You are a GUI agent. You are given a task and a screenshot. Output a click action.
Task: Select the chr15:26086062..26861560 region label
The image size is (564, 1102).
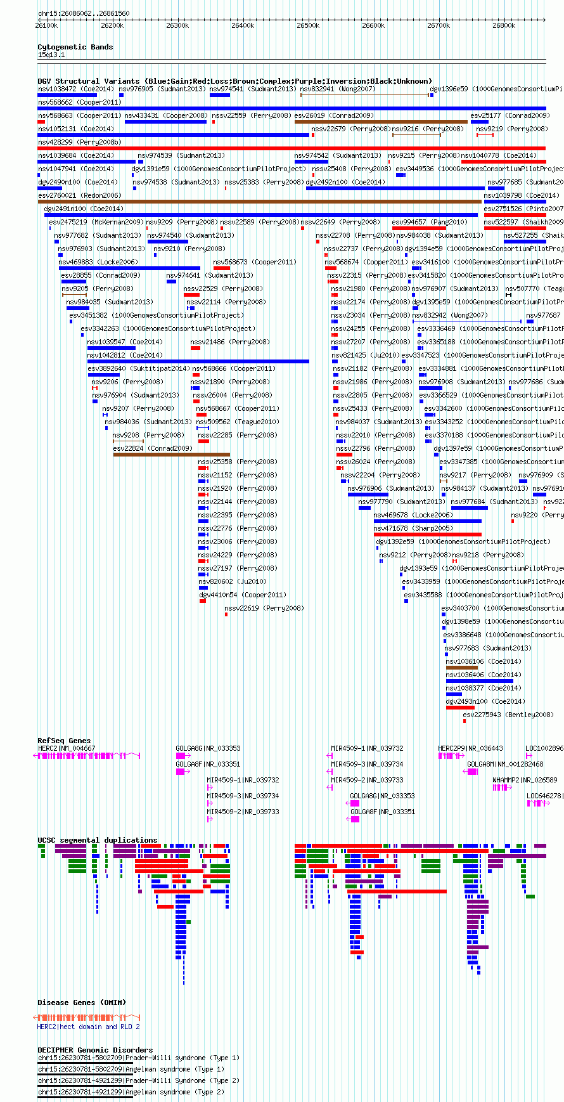(84, 13)
